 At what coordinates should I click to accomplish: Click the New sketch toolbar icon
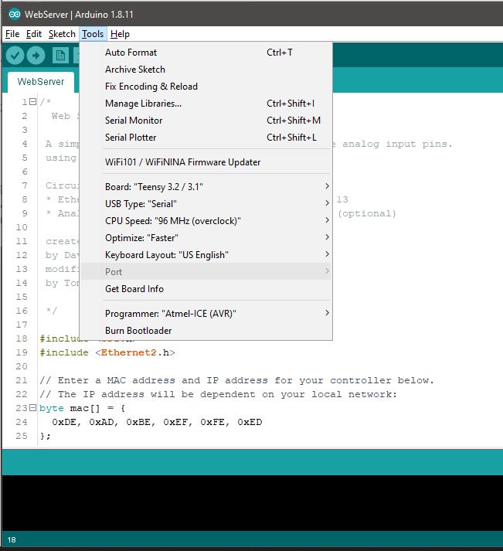[60, 55]
